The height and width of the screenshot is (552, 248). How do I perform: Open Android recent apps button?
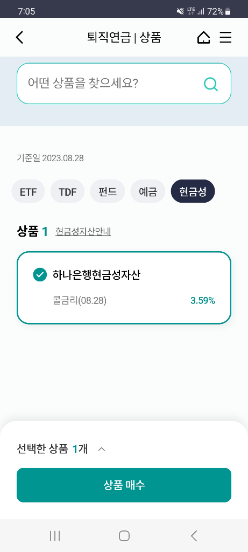coord(55,536)
